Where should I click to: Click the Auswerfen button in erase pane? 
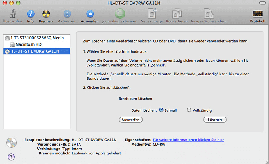[130, 120]
